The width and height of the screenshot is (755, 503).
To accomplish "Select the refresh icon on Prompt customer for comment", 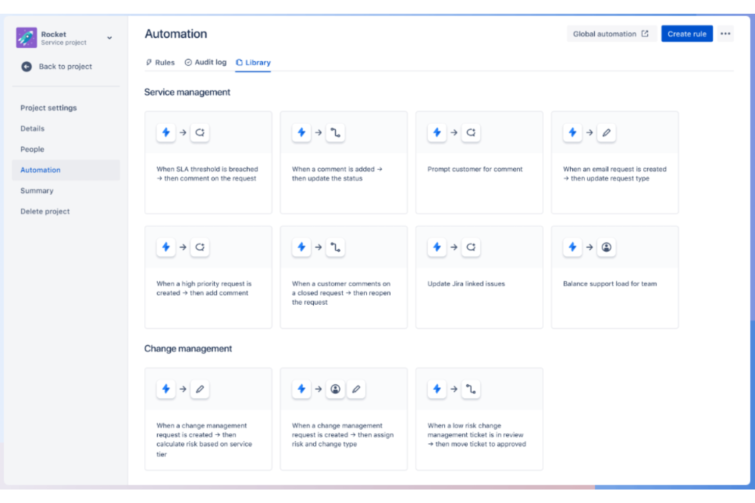I will (471, 133).
